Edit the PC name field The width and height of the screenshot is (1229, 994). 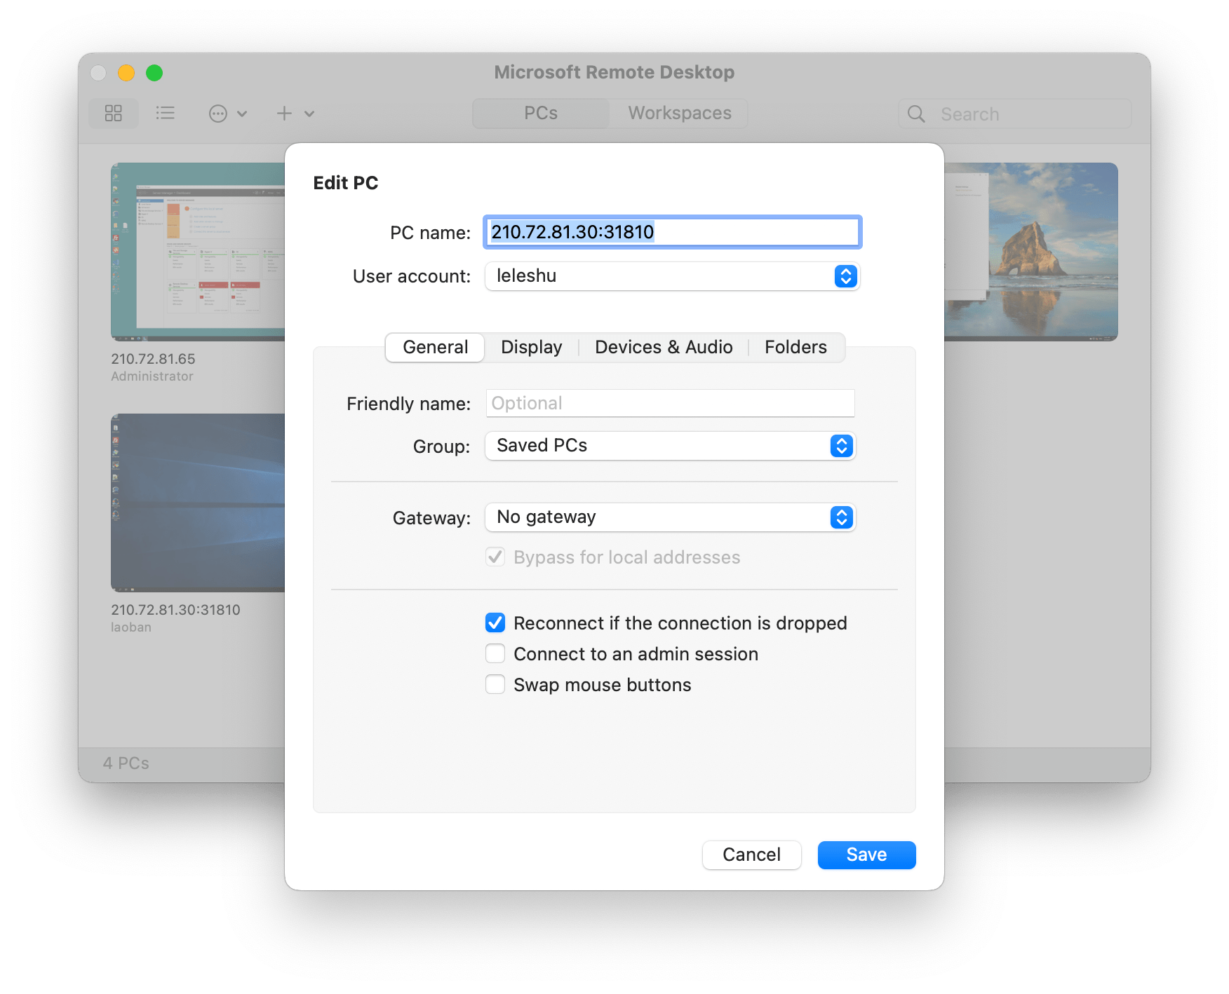pyautogui.click(x=672, y=232)
